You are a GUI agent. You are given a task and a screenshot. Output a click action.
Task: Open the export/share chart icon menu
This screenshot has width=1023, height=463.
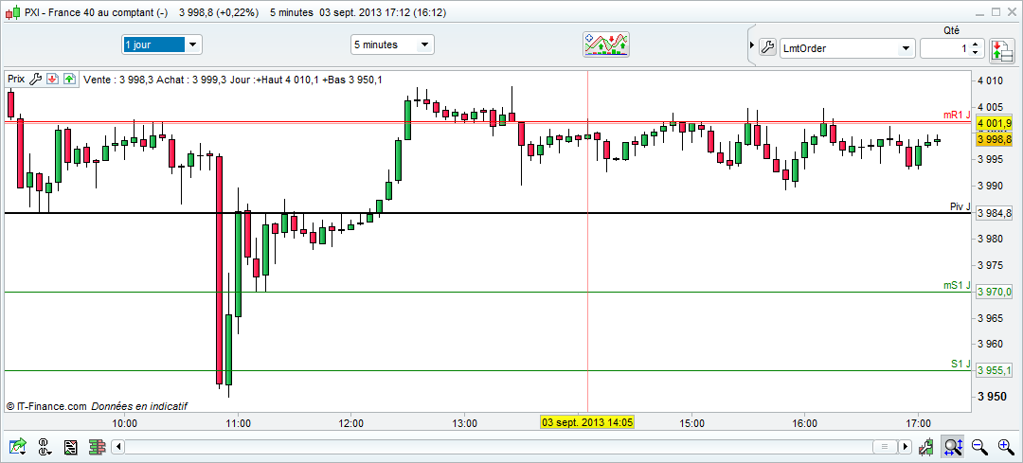[x=18, y=447]
